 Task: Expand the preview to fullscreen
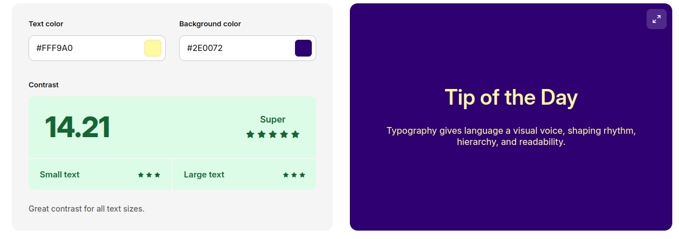point(656,19)
